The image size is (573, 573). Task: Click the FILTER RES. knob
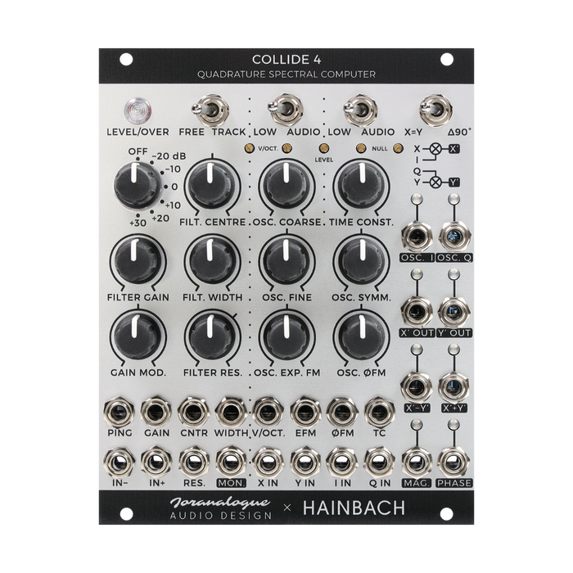tap(212, 336)
